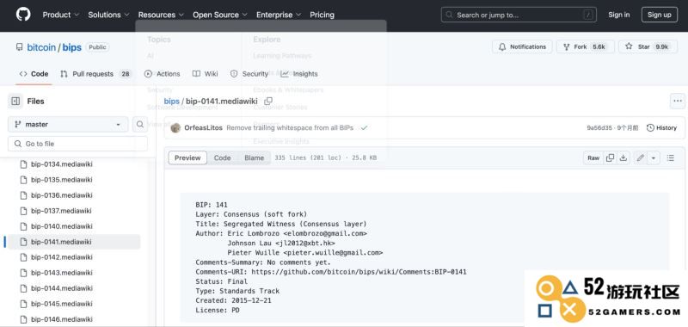The width and height of the screenshot is (688, 327).
Task: Switch to Preview view toggle
Action: (187, 158)
